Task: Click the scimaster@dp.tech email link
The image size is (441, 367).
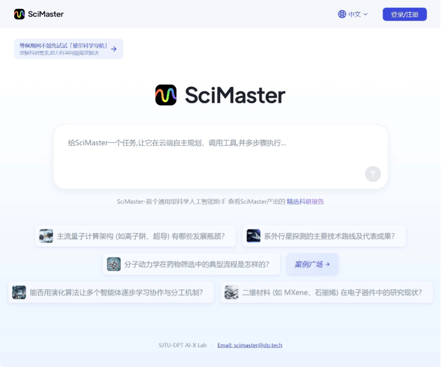Action: 250,345
